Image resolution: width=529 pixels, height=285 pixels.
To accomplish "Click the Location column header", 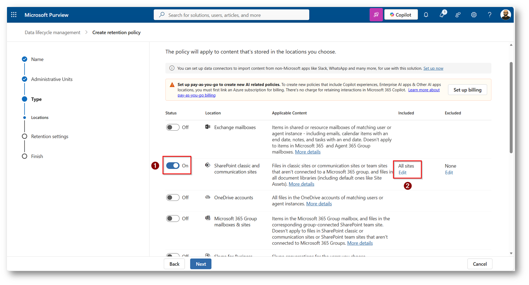I will [x=213, y=113].
